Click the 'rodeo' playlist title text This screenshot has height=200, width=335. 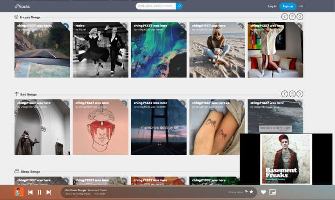click(x=80, y=26)
